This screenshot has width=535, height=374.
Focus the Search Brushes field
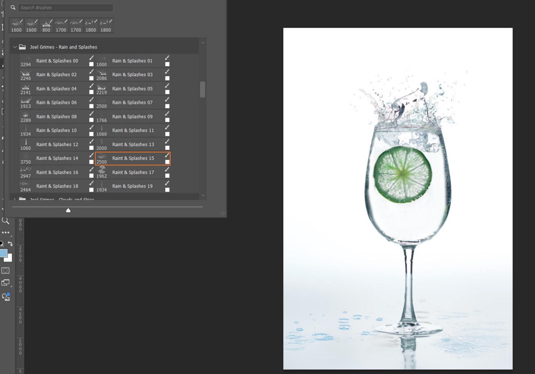[x=65, y=7]
